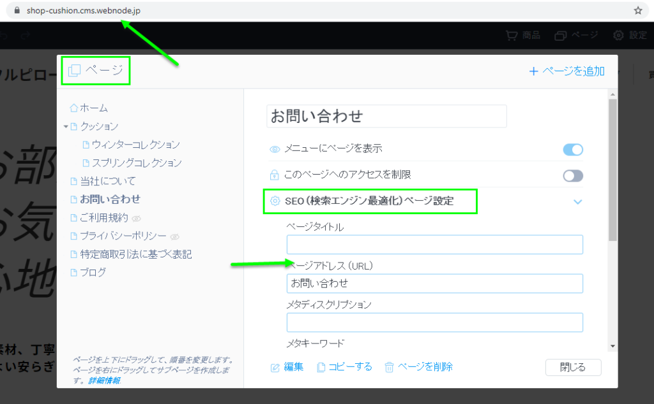Click the ページを削除 link

(x=425, y=367)
